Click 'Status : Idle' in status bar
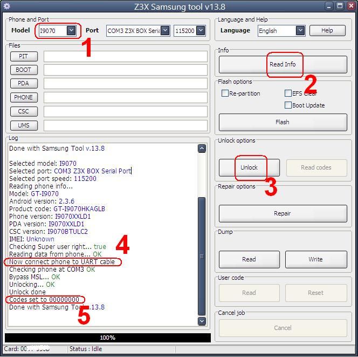358x357 pixels. click(86, 349)
